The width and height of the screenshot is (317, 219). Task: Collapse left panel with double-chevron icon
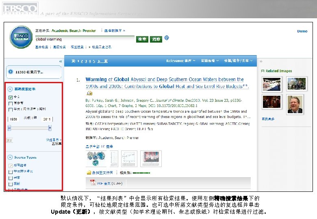click(61, 61)
